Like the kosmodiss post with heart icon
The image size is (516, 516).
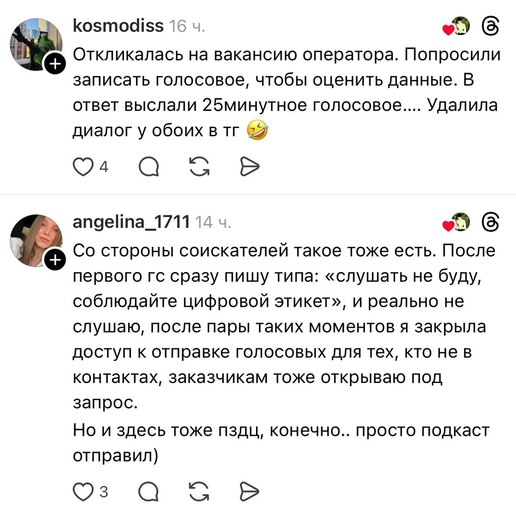[x=83, y=167]
